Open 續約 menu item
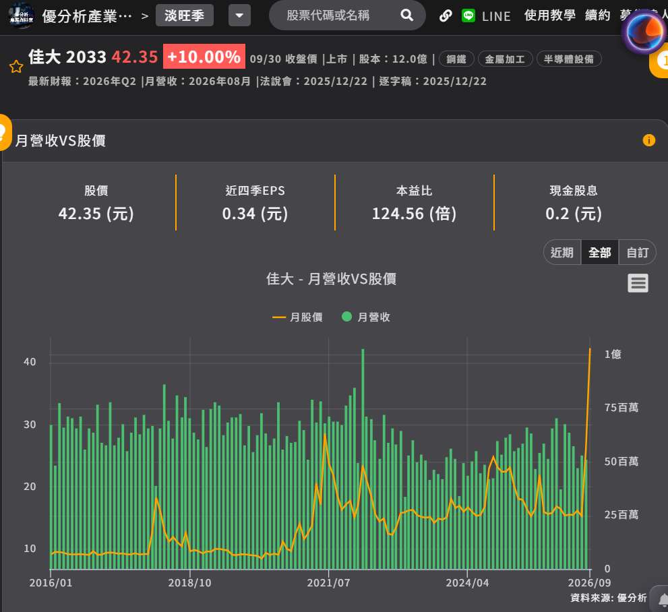Screen dimensions: 668x612 pos(597,16)
